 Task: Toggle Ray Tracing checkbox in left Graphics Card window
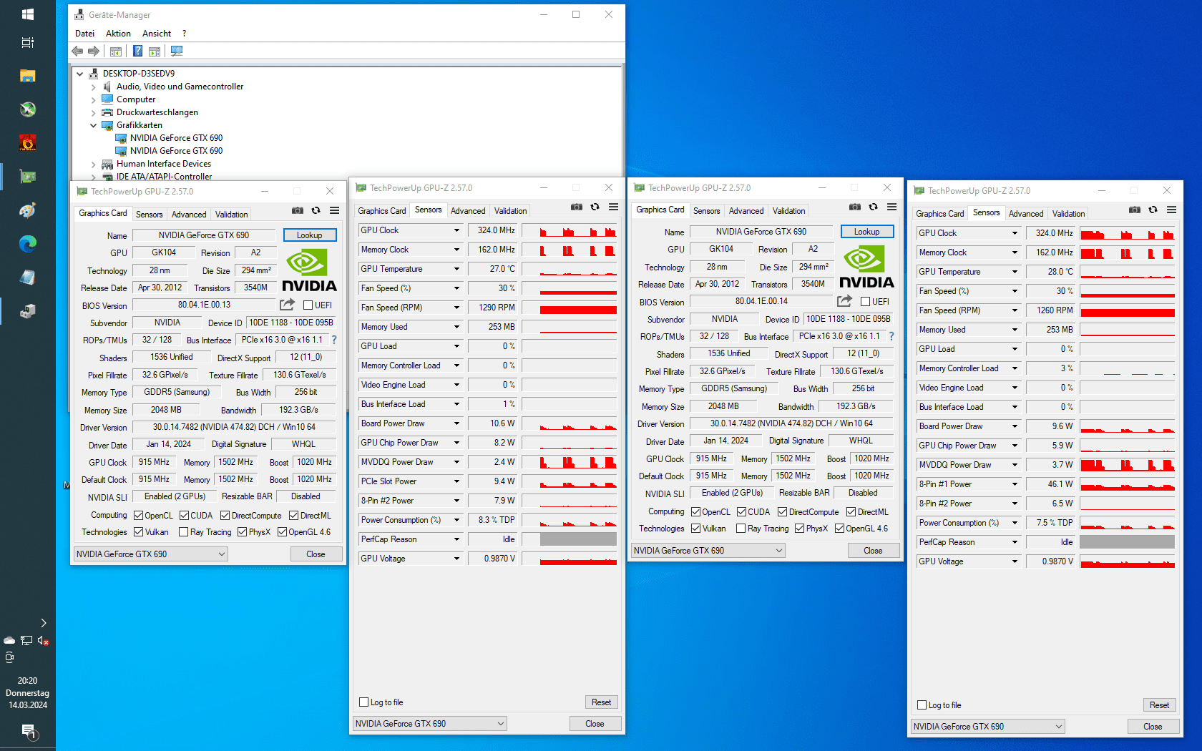[x=184, y=532]
